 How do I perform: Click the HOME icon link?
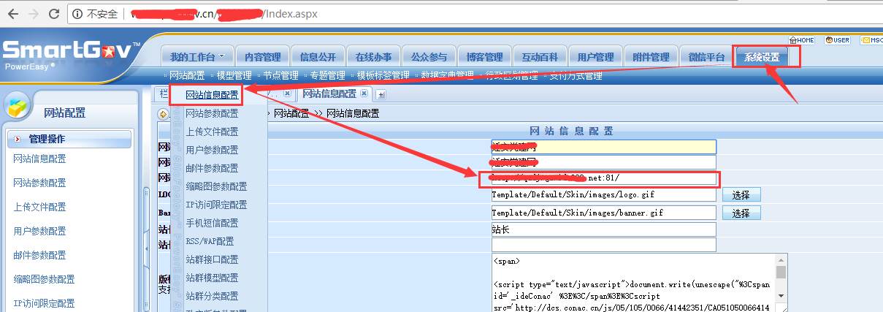[x=801, y=40]
